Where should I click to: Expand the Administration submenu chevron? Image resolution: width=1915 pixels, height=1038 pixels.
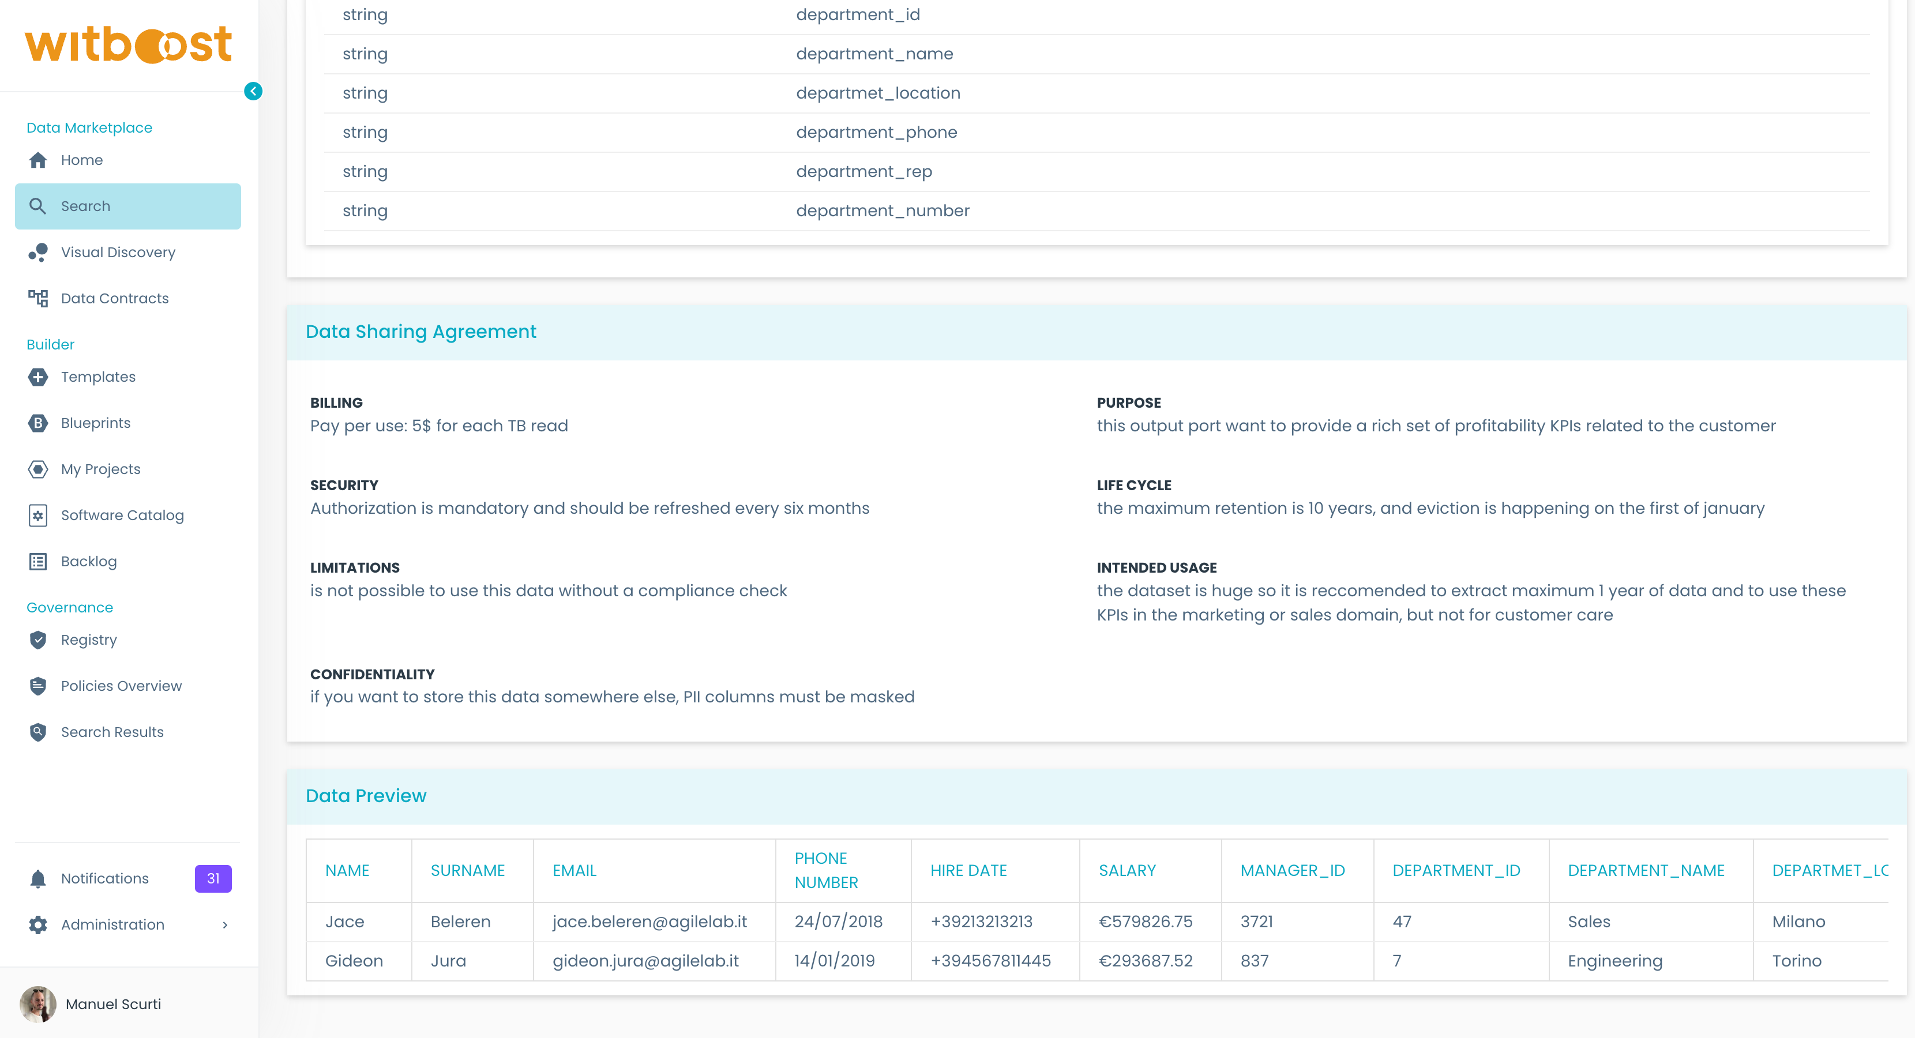[x=224, y=925]
